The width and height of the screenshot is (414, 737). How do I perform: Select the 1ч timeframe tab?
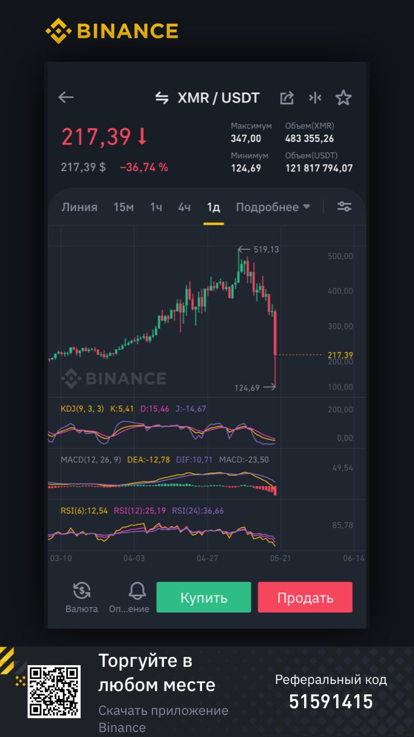(156, 207)
